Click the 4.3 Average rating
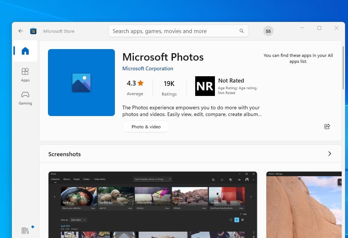348x238 pixels. [x=135, y=87]
